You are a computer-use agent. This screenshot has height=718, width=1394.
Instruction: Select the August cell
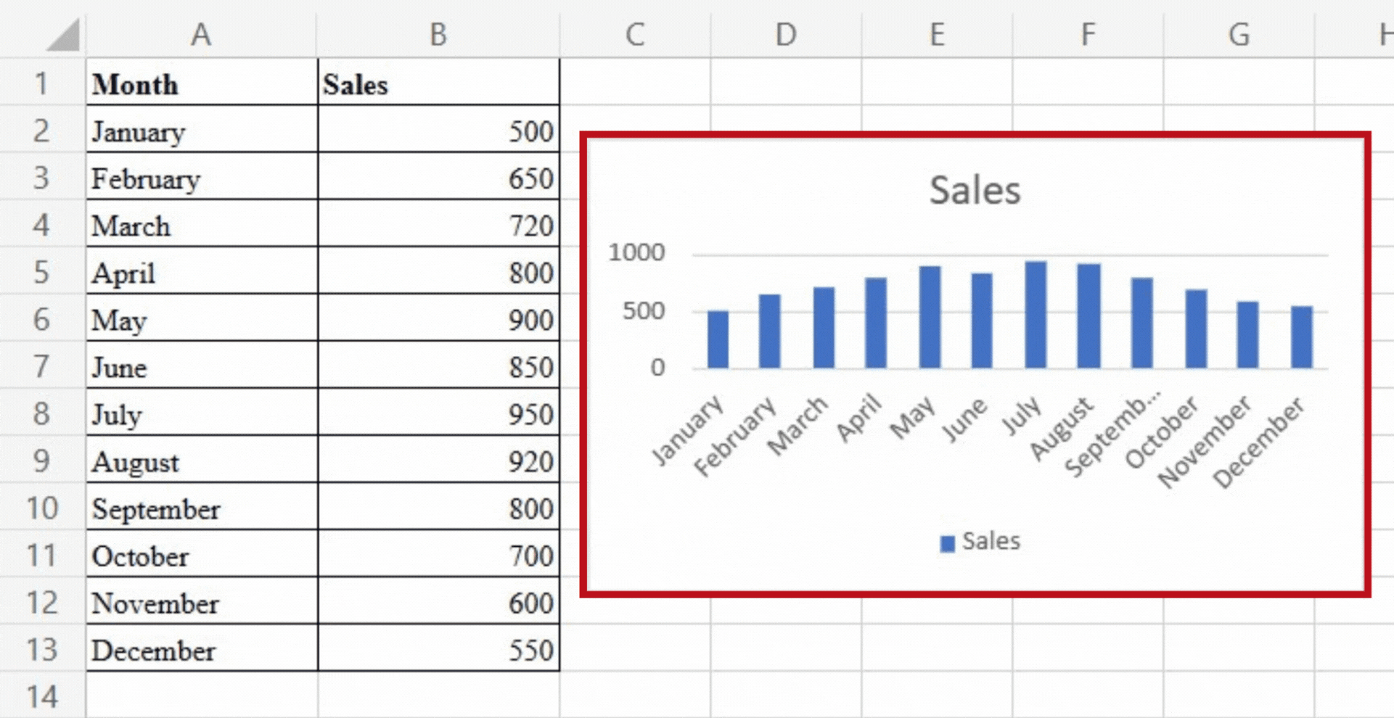click(x=202, y=460)
